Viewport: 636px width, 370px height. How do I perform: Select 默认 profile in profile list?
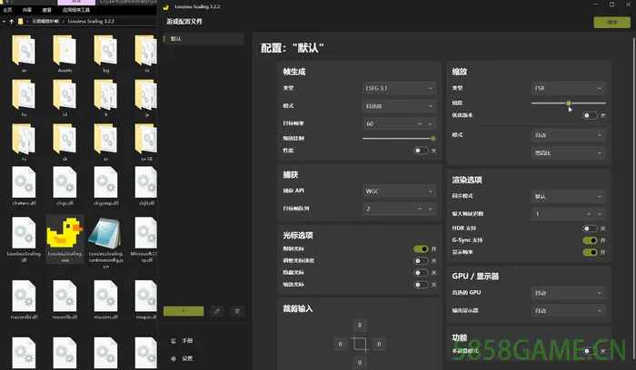(x=204, y=39)
